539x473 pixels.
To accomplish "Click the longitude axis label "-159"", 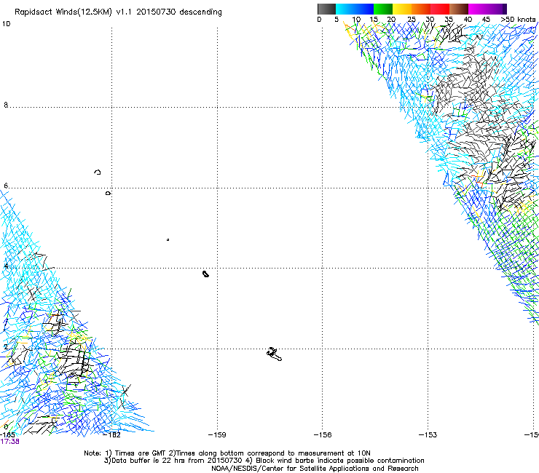I will pyautogui.click(x=217, y=434).
